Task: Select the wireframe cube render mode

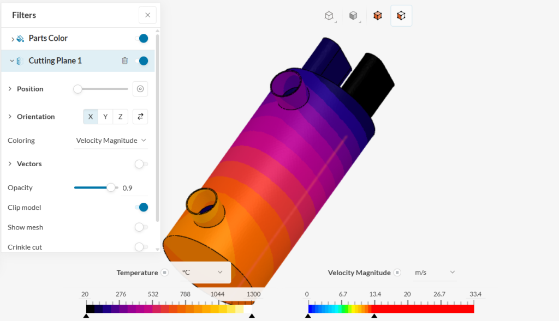Action: [x=329, y=16]
